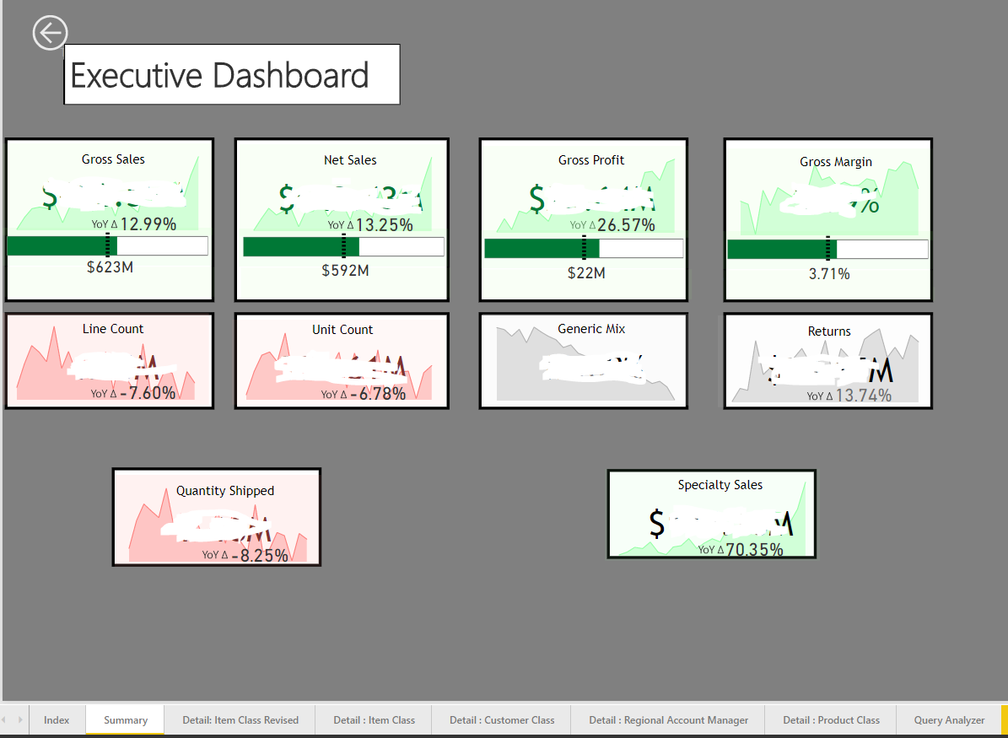The image size is (1008, 738).
Task: Click the -7.60% YoY value
Action: [x=148, y=393]
